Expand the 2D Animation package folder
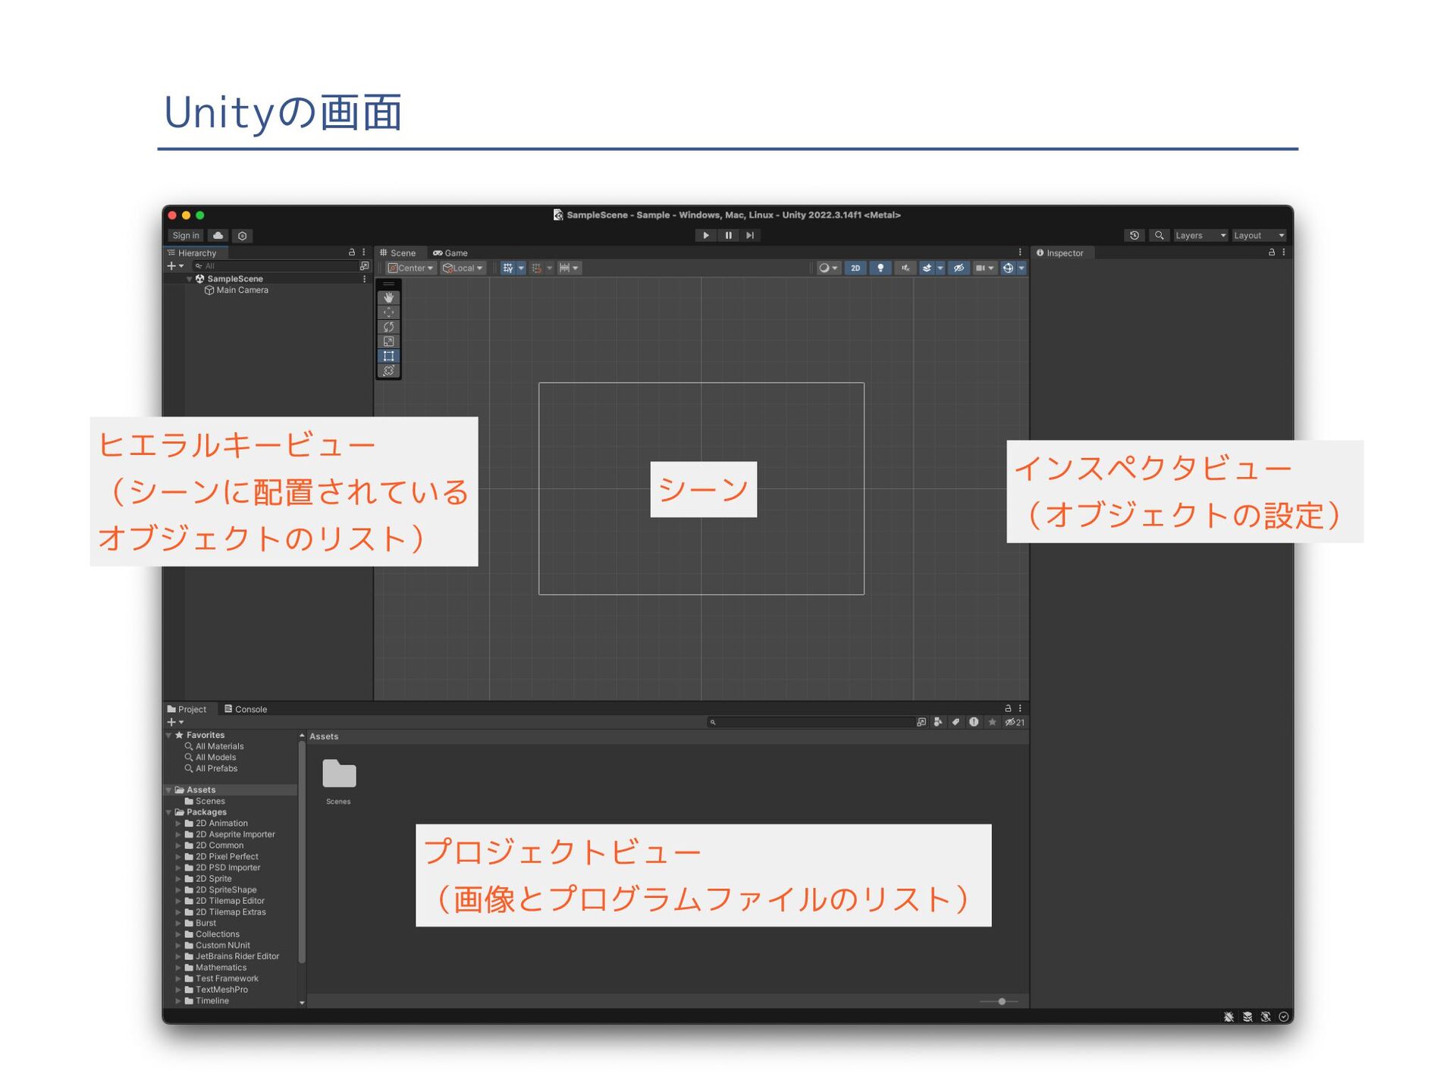Viewport: 1456px width, 1092px height. tap(178, 824)
